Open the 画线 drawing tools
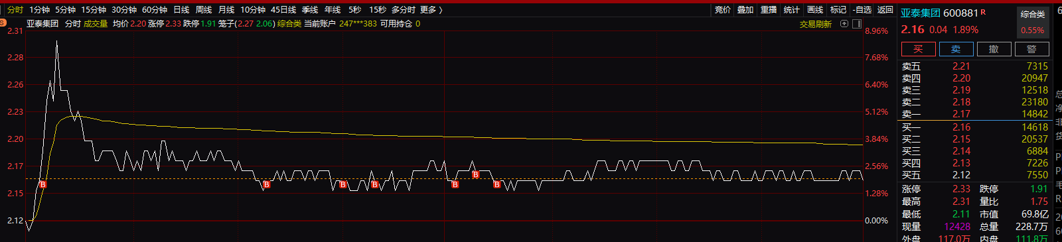This screenshot has width=1062, height=242. [815, 9]
